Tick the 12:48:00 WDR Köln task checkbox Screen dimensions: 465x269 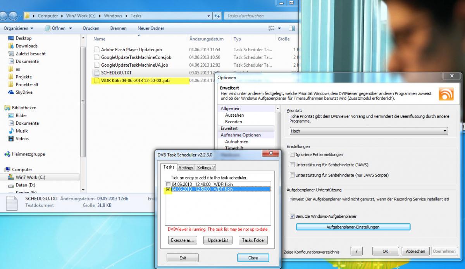[168, 184]
